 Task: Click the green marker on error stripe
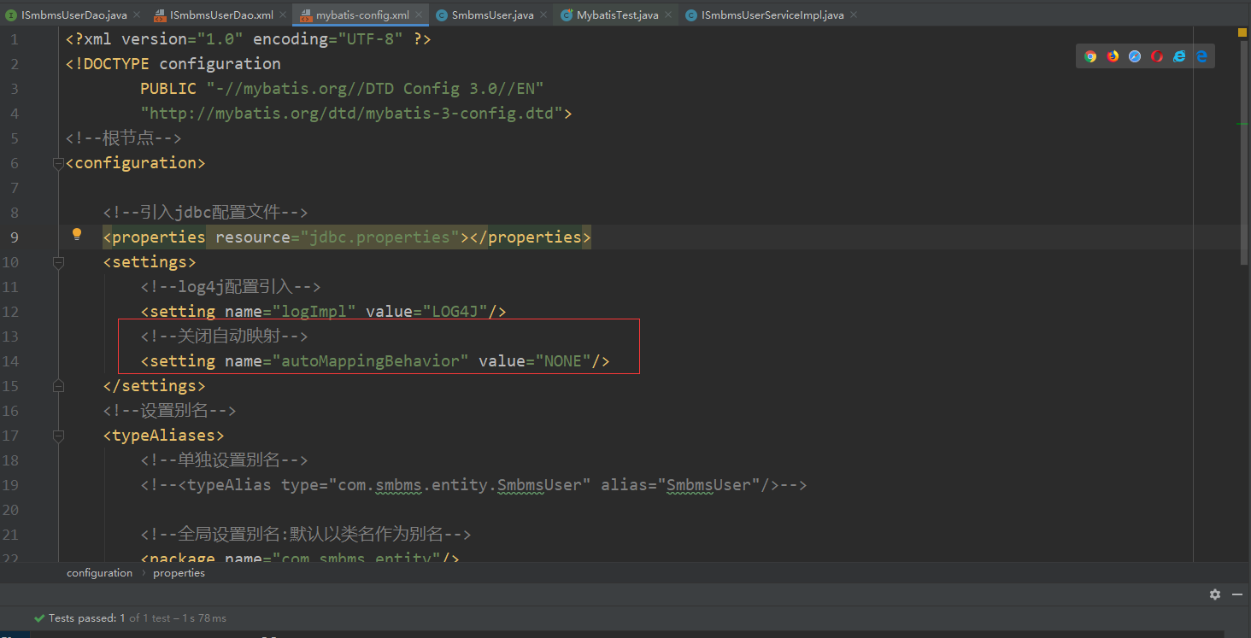coord(1242,125)
